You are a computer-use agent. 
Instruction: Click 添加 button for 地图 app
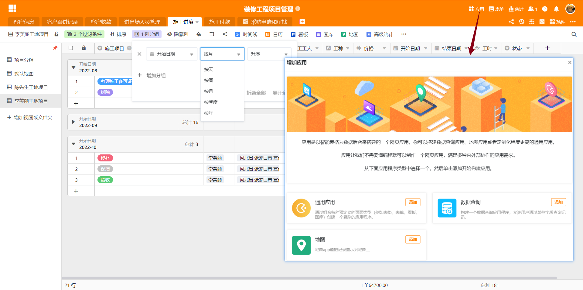click(x=413, y=239)
